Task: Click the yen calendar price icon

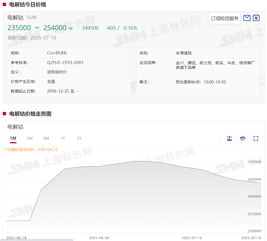Action: pyautogui.click(x=256, y=18)
